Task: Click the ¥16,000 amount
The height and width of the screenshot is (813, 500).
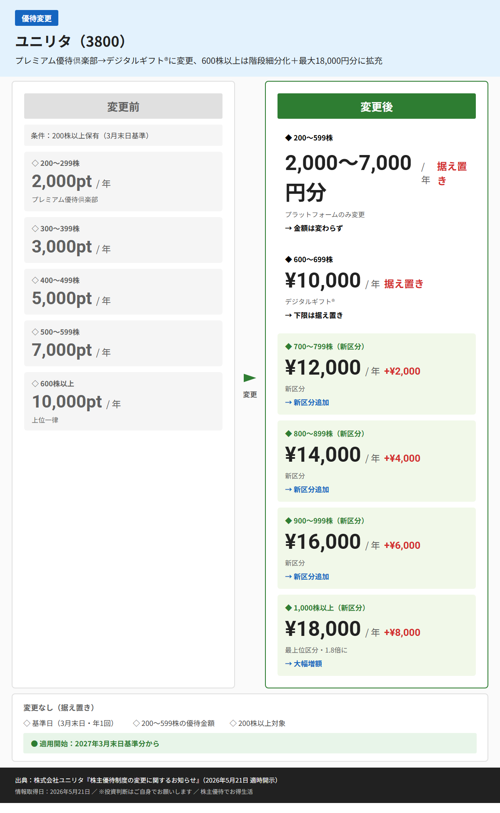Action: pos(323,542)
